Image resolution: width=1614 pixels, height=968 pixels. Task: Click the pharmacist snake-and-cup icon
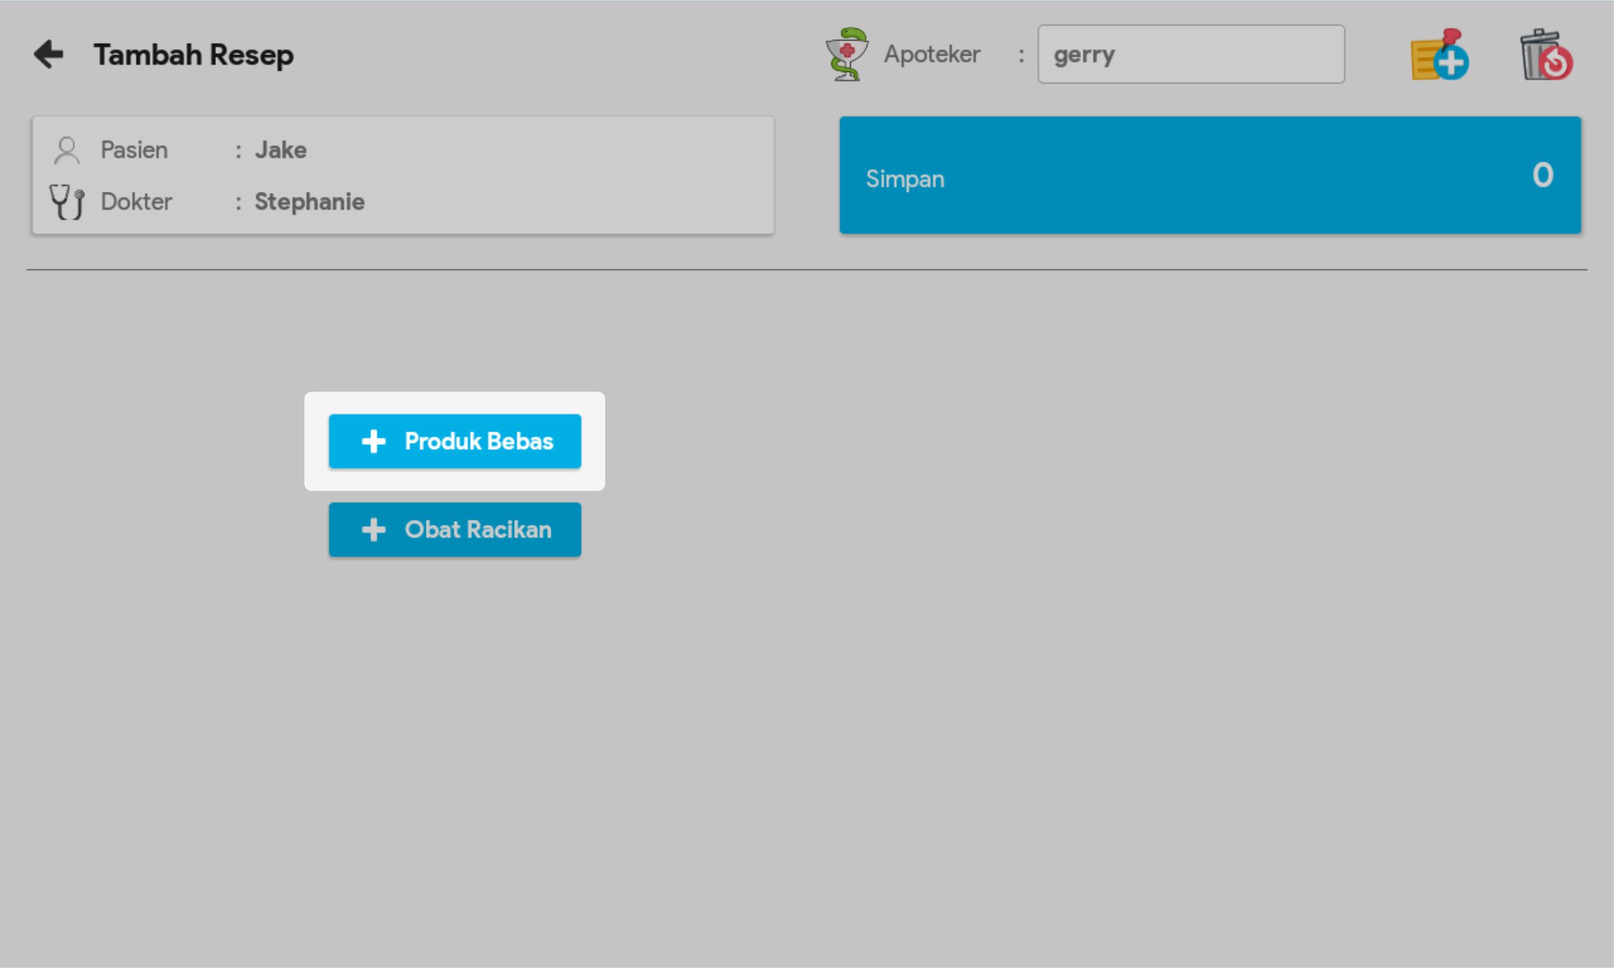(x=846, y=54)
